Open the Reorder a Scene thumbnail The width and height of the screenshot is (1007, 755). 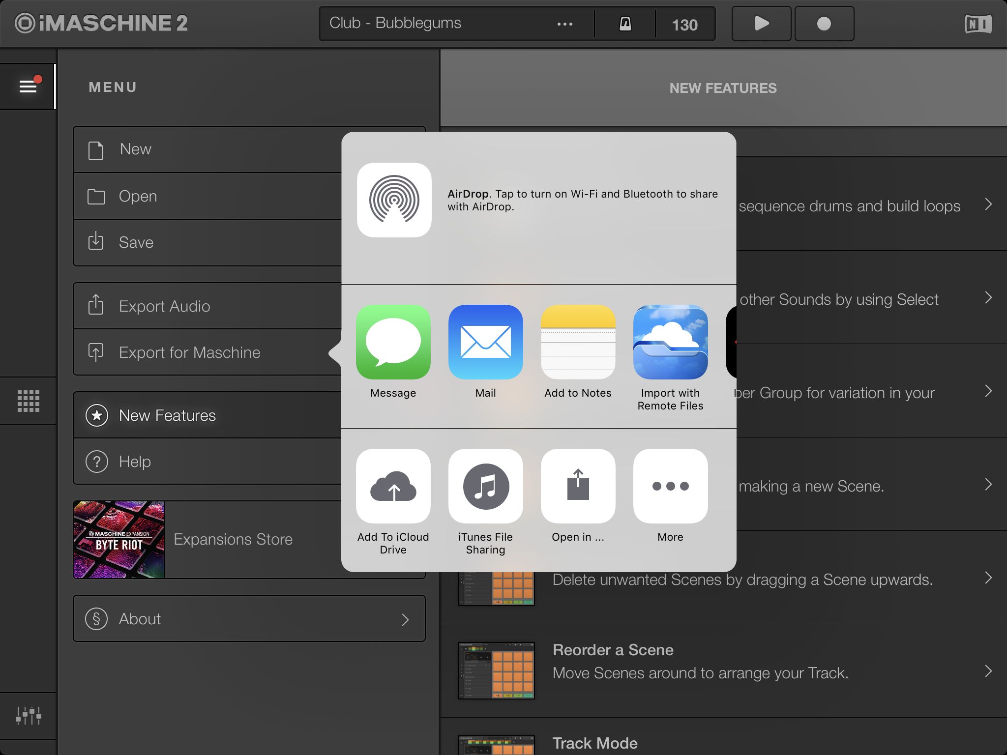[497, 670]
